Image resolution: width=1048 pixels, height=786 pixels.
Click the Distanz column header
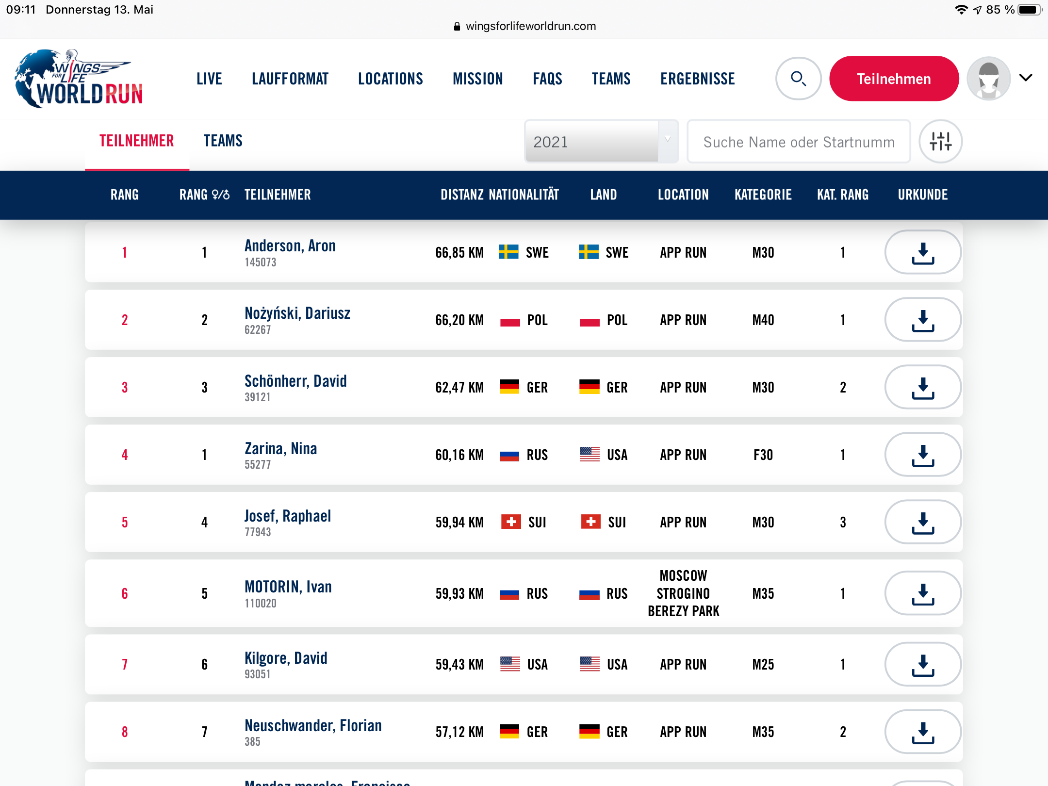pos(462,195)
